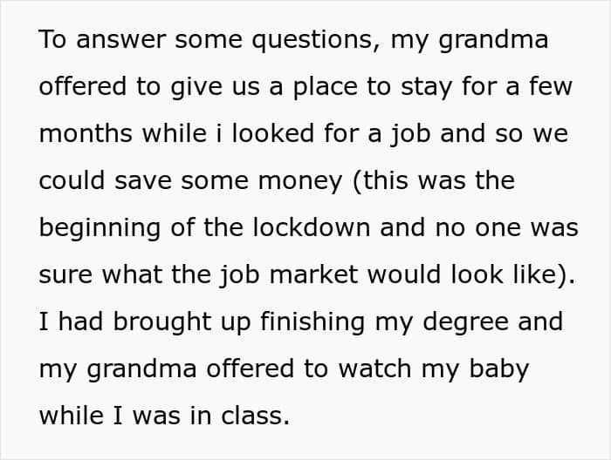Viewport: 611px width, 460px height.
Task: Select the word 'offered' starting the second line
Action: (83, 86)
